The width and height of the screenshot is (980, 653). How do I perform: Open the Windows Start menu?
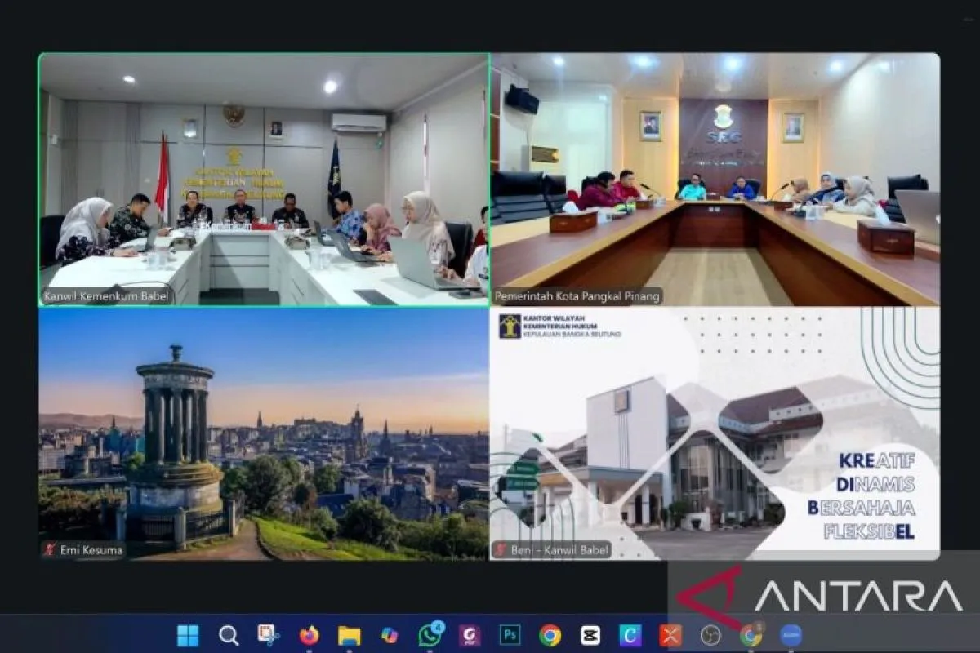(x=188, y=635)
